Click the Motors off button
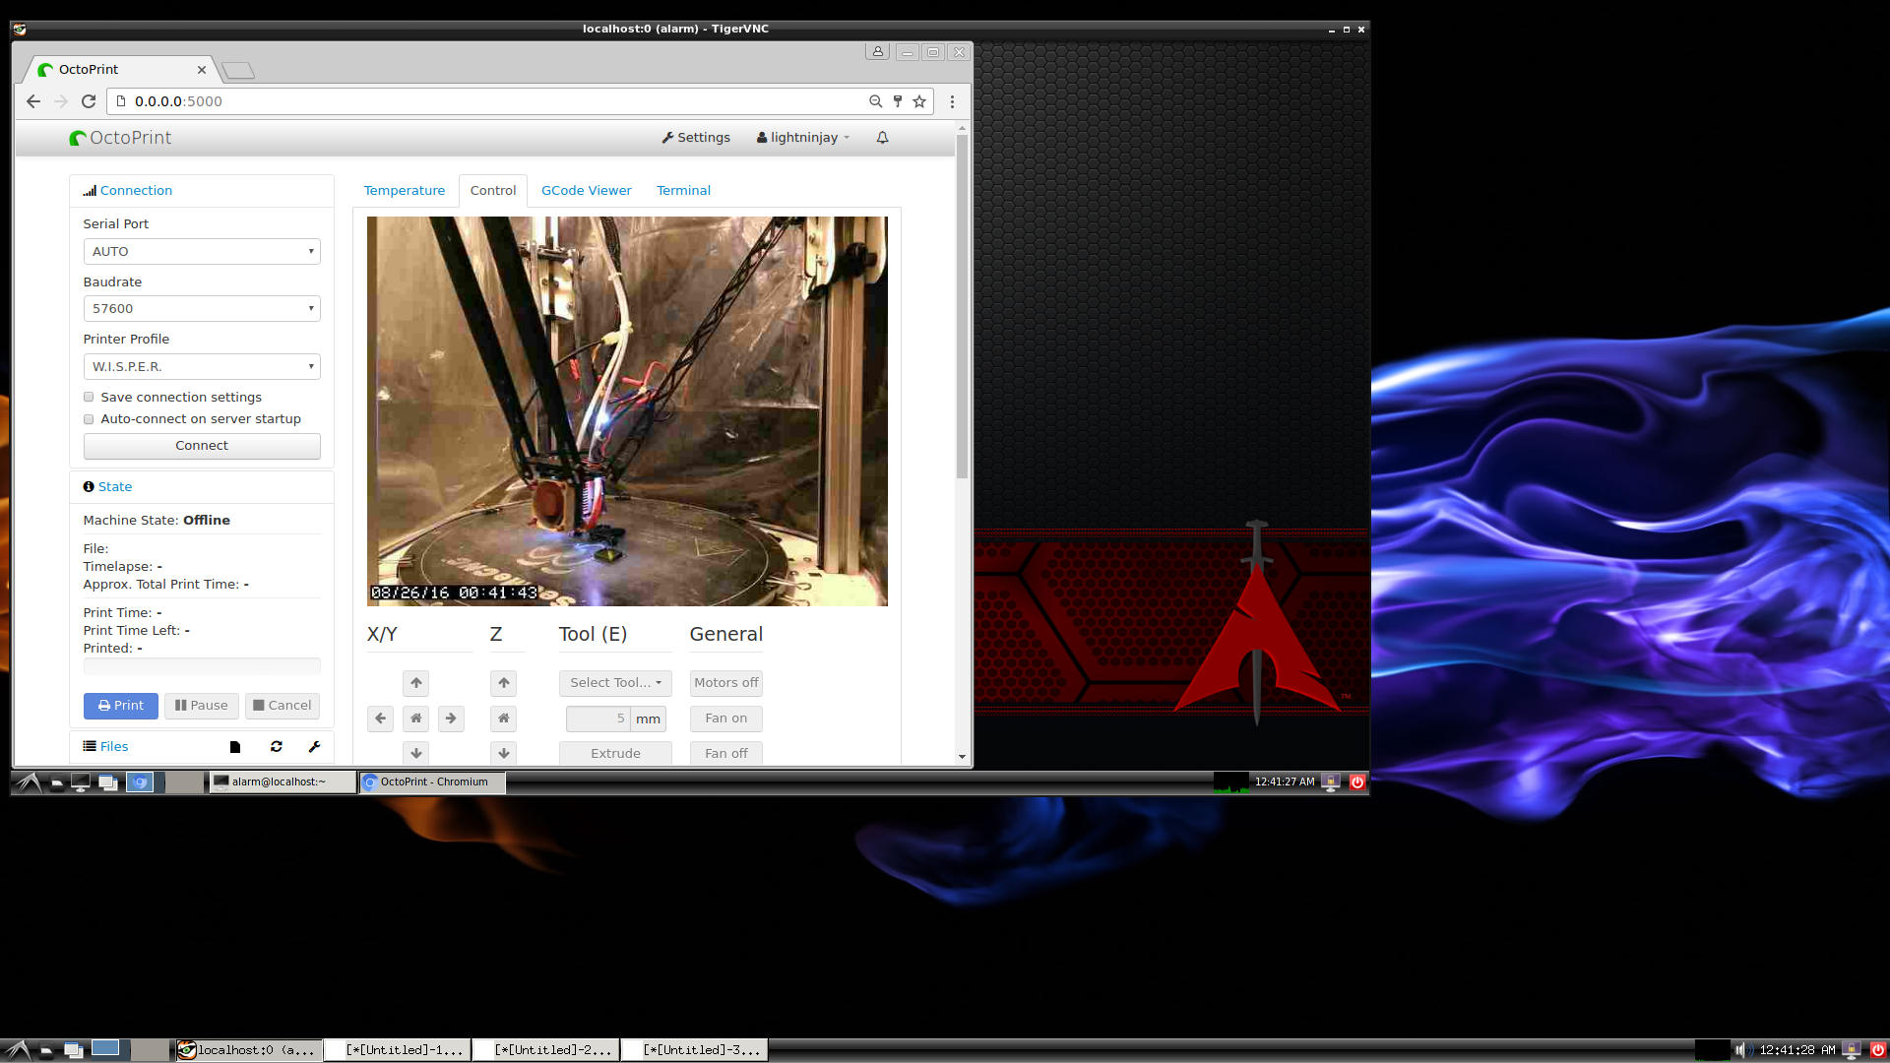 tap(725, 683)
